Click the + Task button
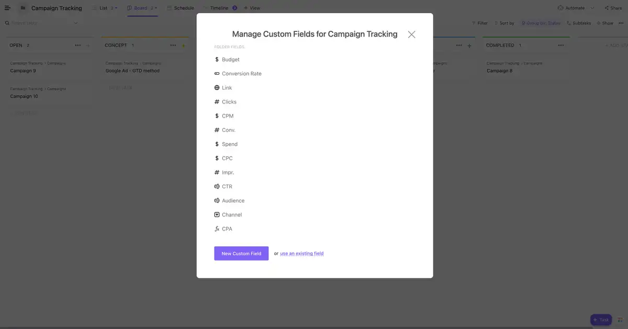Image resolution: width=628 pixels, height=329 pixels. coord(601,320)
